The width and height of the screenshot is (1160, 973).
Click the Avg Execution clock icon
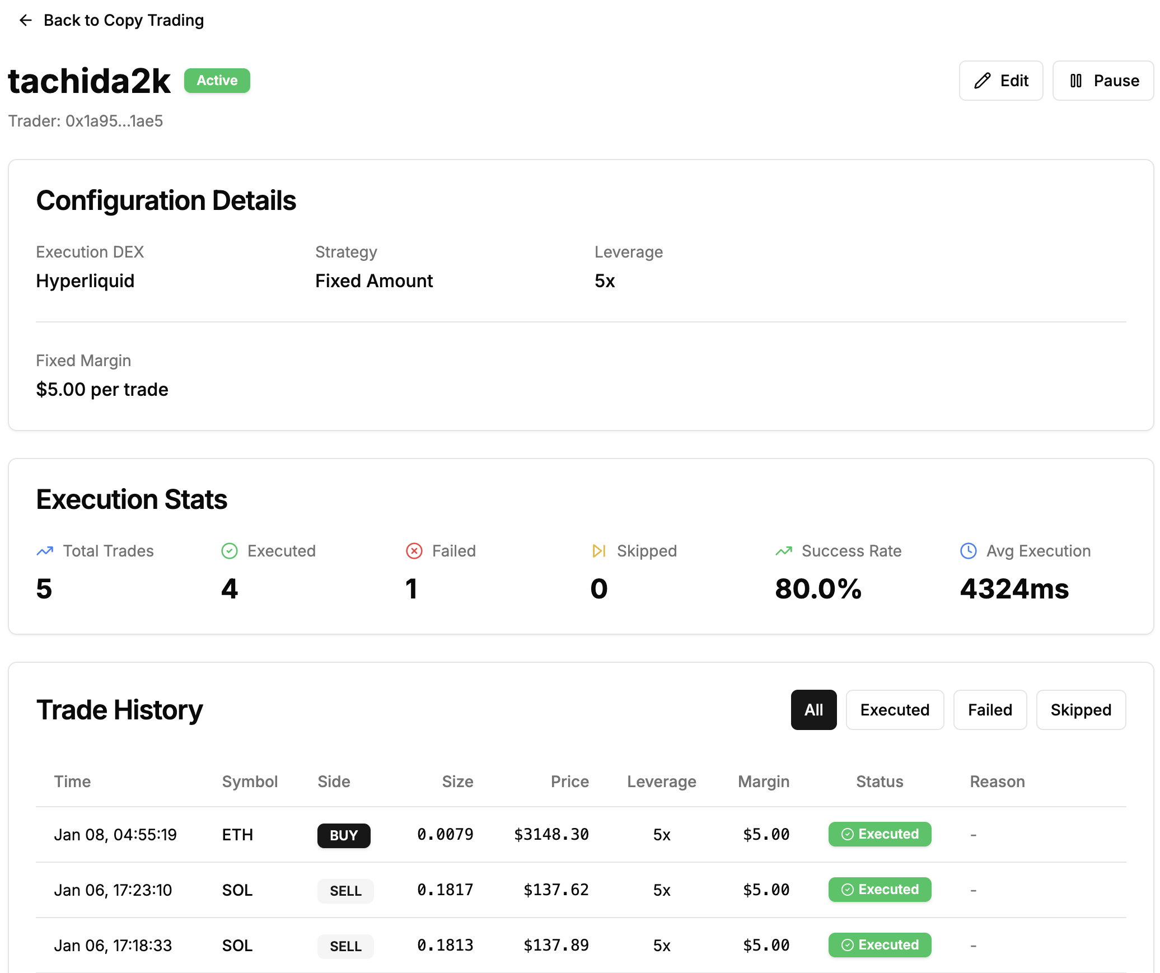[969, 551]
